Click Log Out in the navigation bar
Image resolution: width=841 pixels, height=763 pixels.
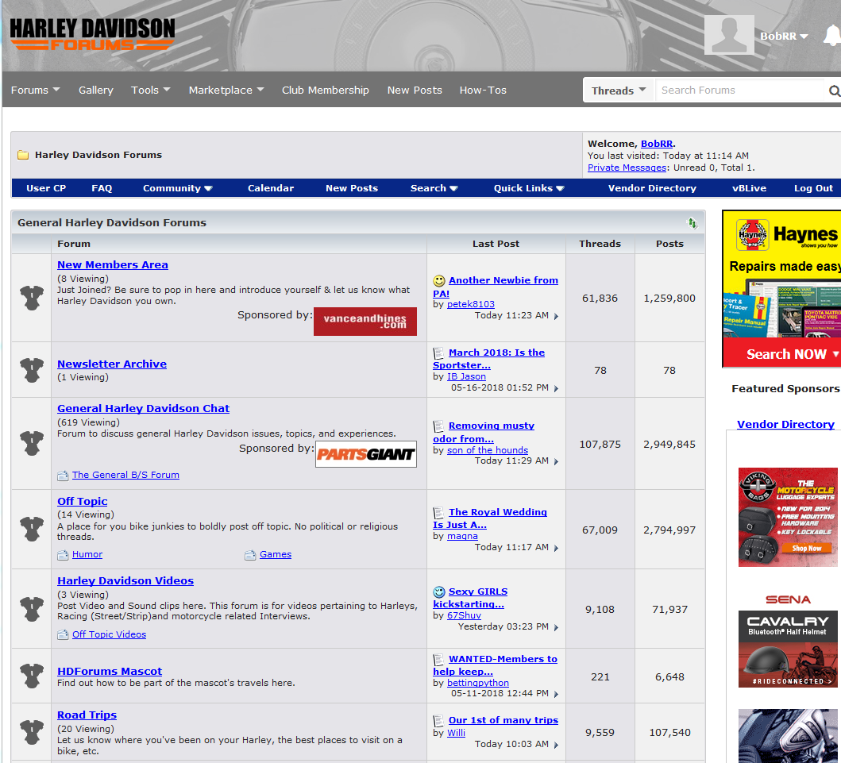pyautogui.click(x=813, y=188)
